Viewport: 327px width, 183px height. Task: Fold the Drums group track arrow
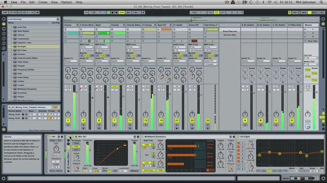(77, 25)
